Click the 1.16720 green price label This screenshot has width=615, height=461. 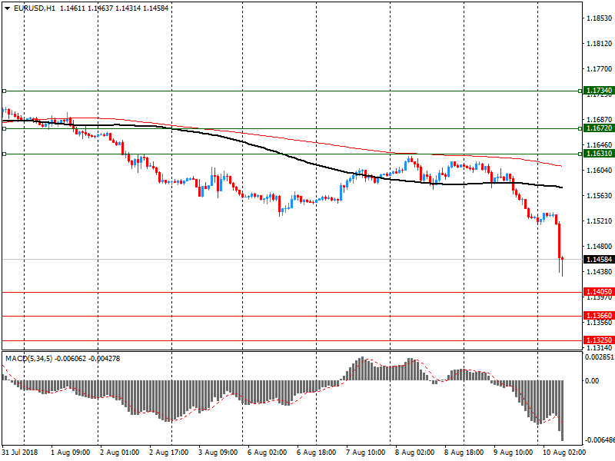click(x=599, y=128)
